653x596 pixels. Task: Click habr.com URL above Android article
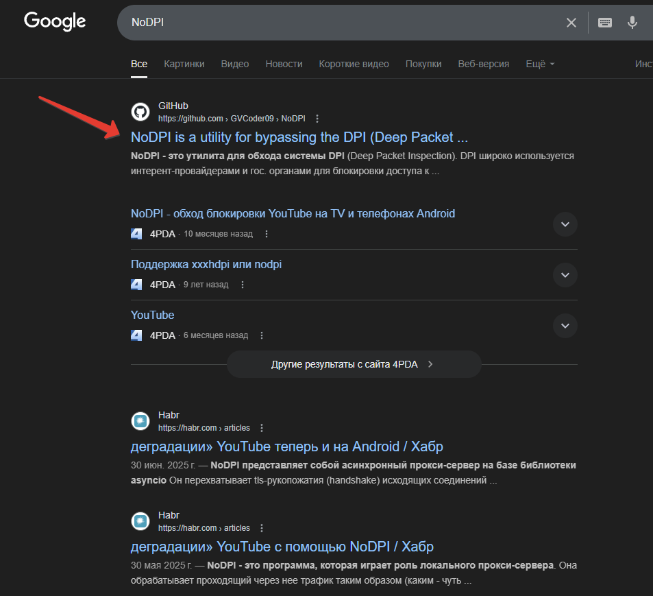[x=204, y=428]
